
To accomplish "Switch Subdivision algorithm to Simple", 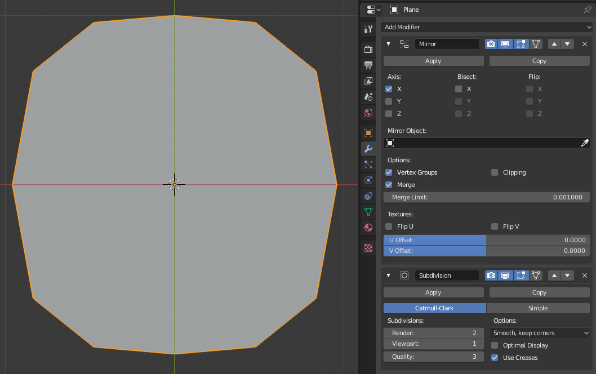I will (538, 308).
